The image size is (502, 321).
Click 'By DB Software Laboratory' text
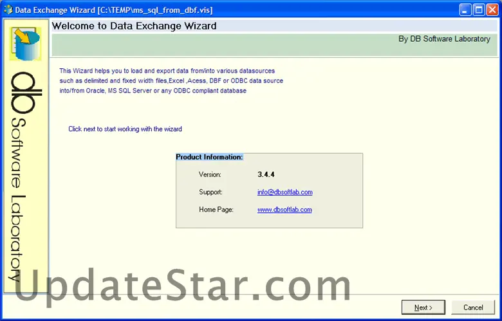(444, 39)
